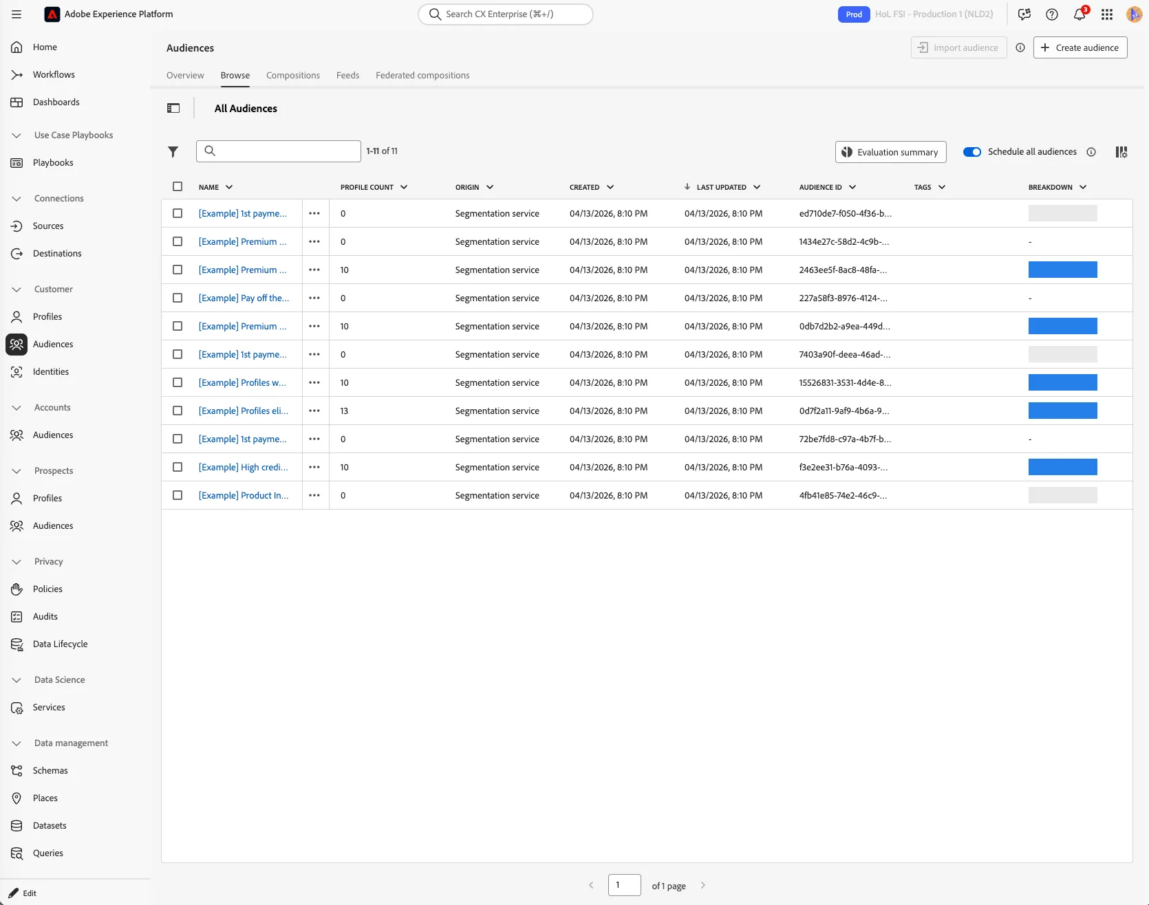The image size is (1149, 905).
Task: Check the Pay off the... audience row
Action: tap(178, 298)
